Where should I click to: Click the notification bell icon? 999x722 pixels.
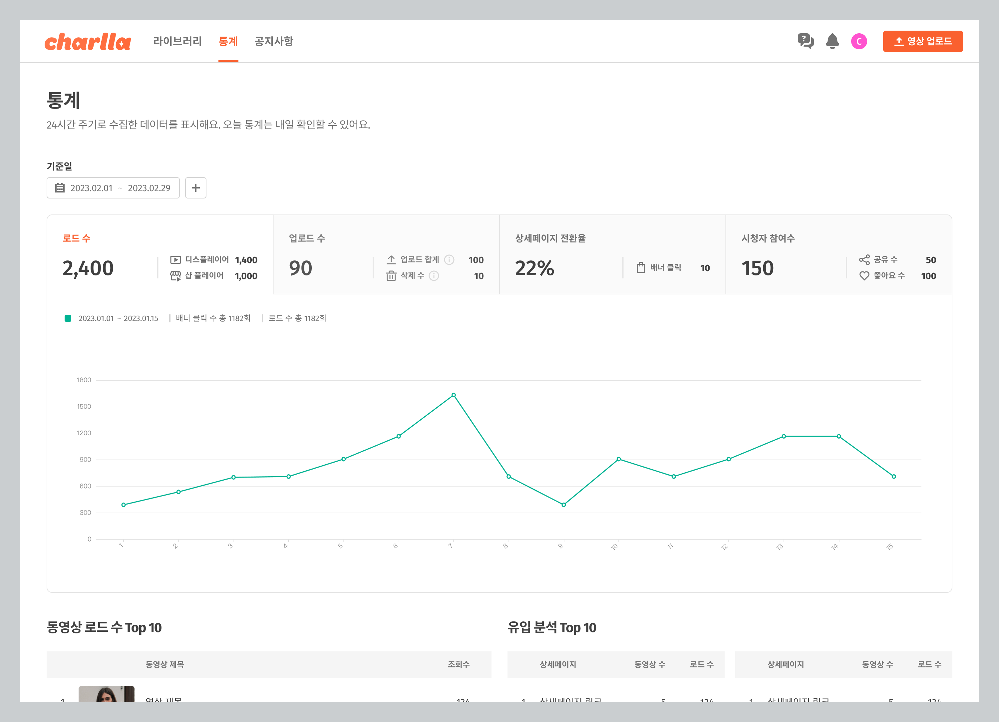[x=832, y=41]
